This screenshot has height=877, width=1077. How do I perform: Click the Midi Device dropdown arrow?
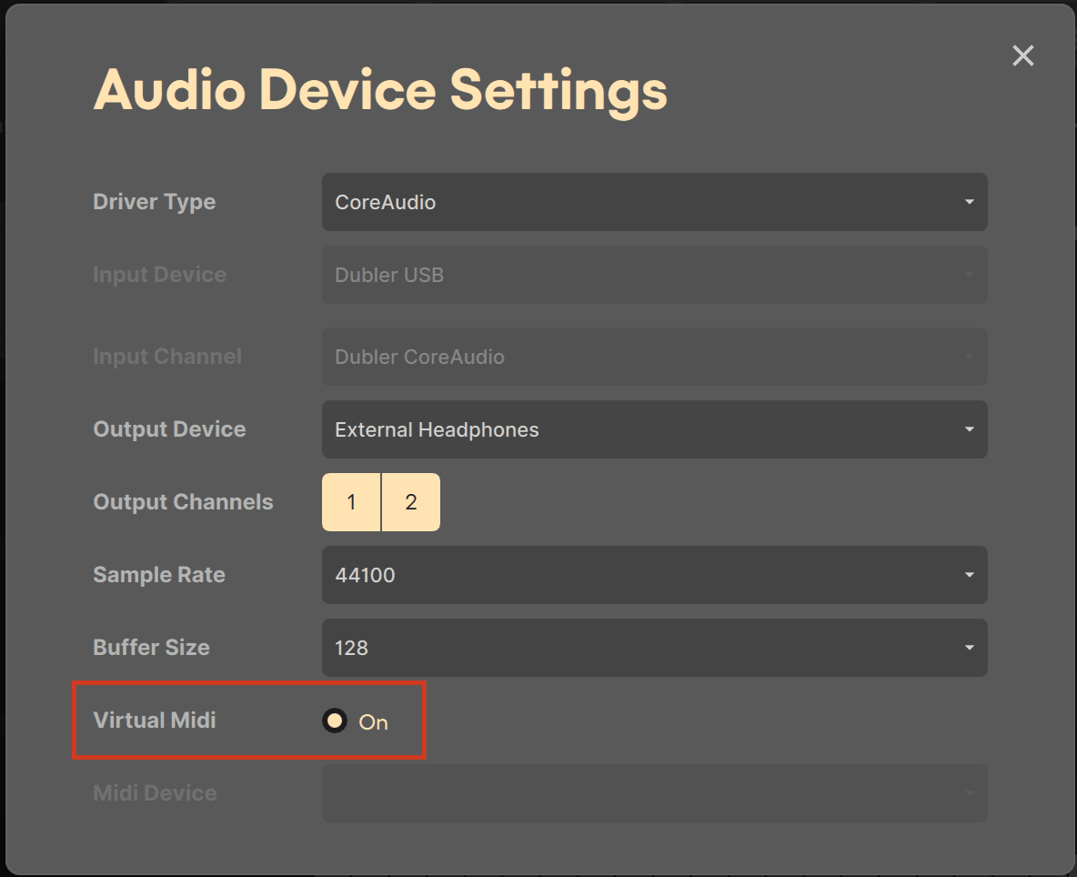pos(968,793)
